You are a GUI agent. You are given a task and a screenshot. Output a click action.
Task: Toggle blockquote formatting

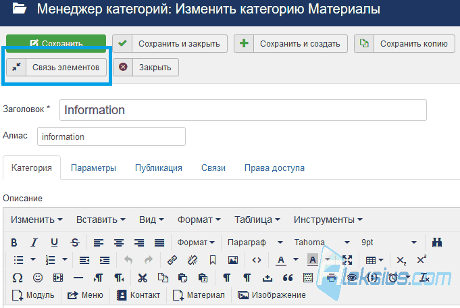click(288, 278)
